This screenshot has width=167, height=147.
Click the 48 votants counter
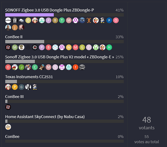click(x=147, y=123)
